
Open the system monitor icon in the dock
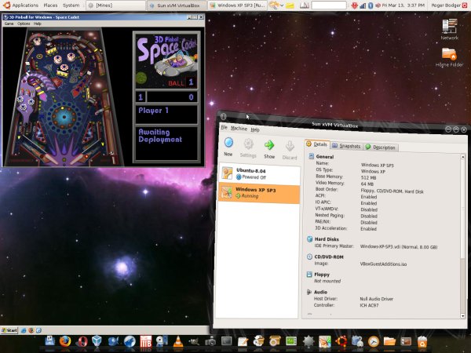click(291, 341)
